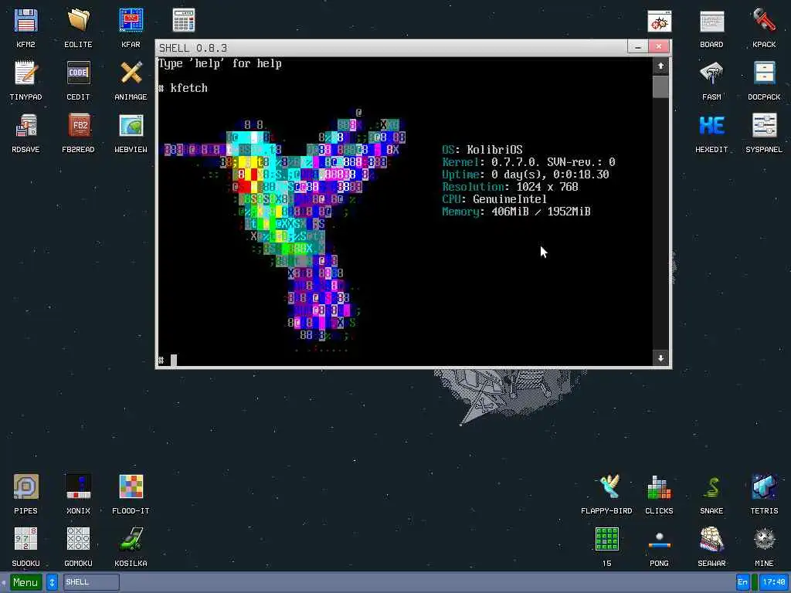Close the SHELL 0.8.3 window

658,47
